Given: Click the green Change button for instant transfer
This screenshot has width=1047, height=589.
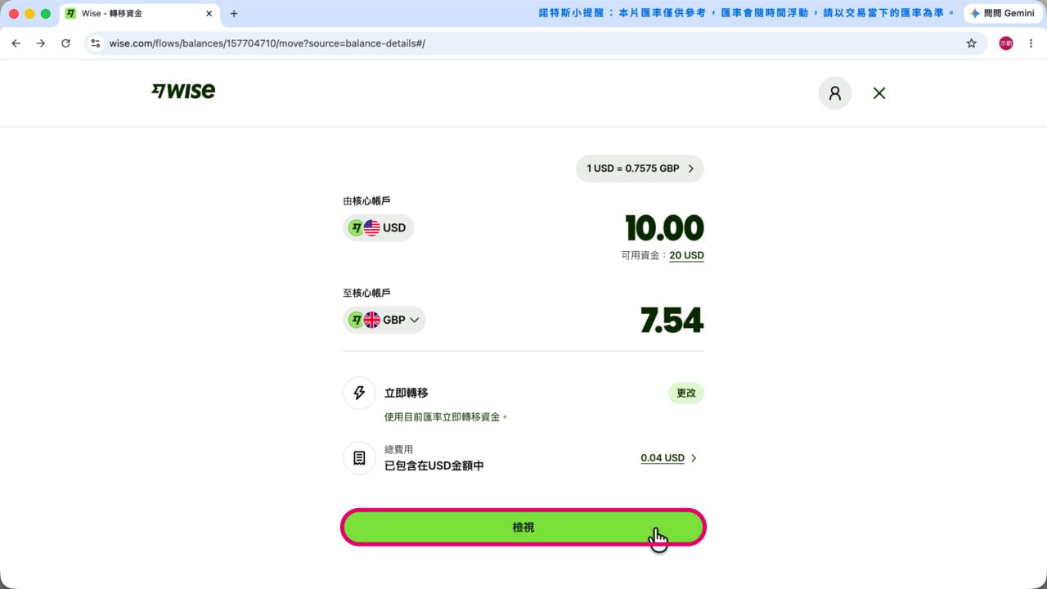Looking at the screenshot, I should [686, 393].
